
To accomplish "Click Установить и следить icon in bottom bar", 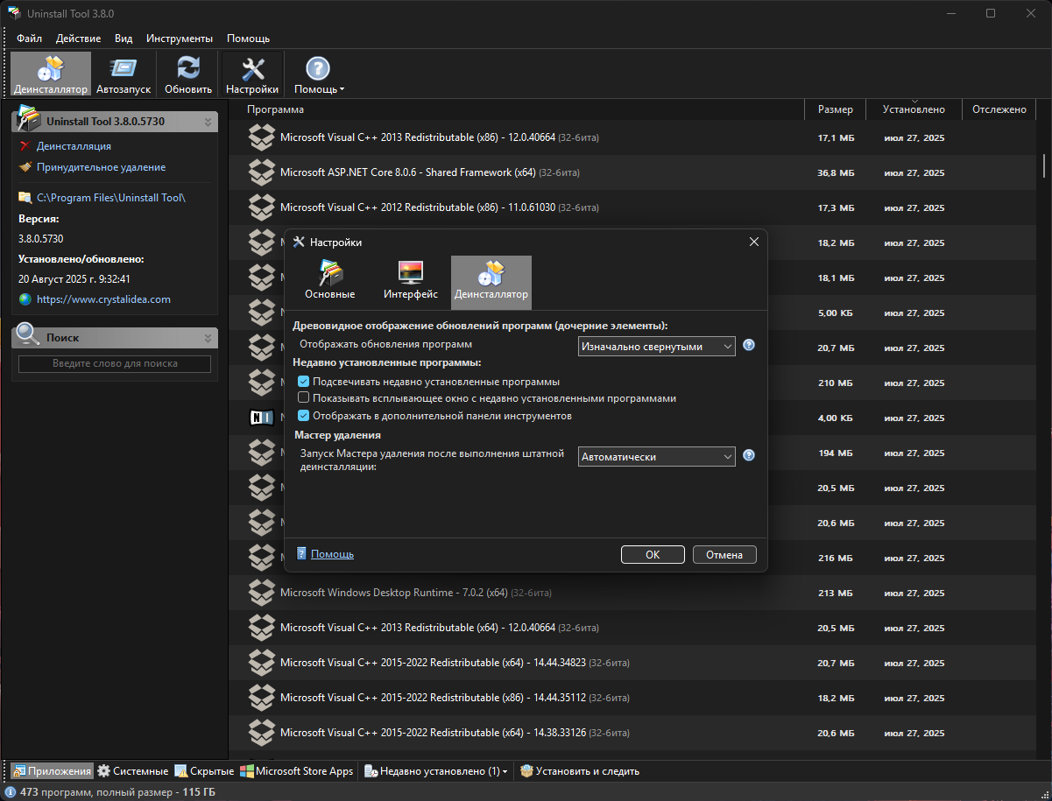I will click(x=526, y=771).
